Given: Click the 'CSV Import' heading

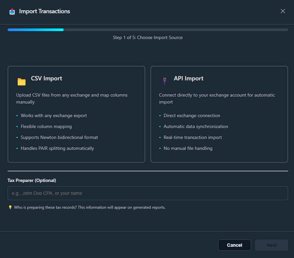Looking at the screenshot, I should (x=47, y=78).
